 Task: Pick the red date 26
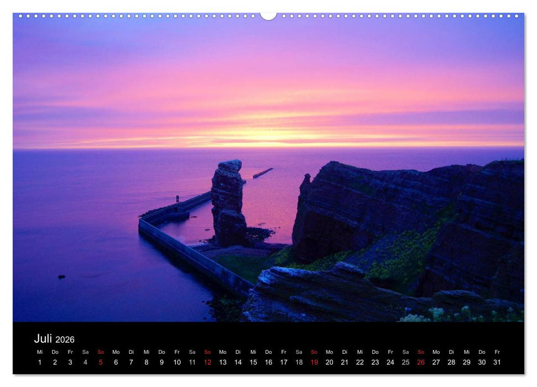tap(421, 362)
